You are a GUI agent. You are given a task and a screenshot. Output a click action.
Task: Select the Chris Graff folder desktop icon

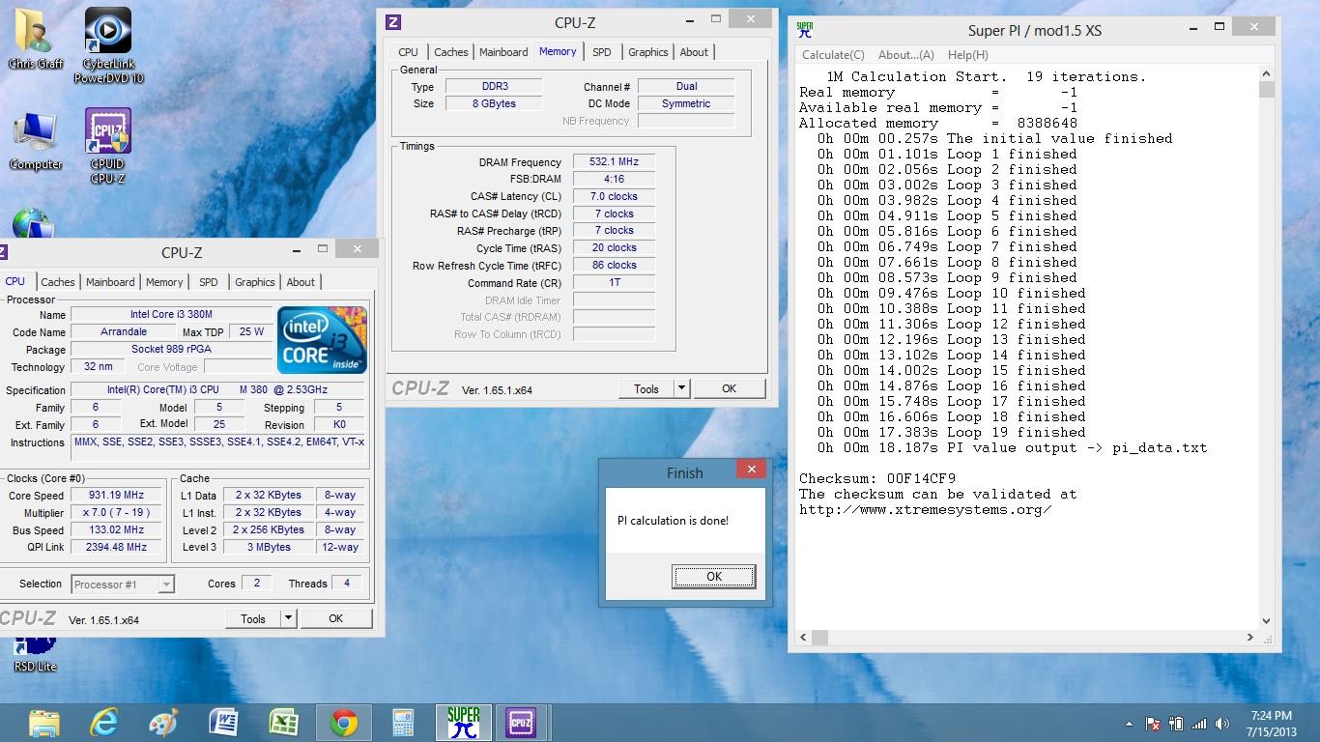[x=36, y=39]
